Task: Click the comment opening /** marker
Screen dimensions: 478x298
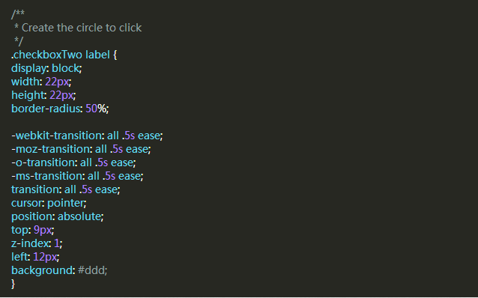Action: (x=18, y=14)
